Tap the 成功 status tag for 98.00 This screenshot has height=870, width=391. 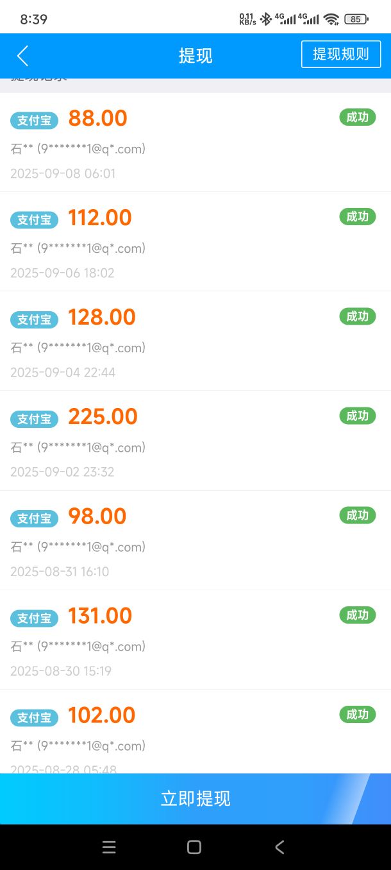click(x=357, y=515)
